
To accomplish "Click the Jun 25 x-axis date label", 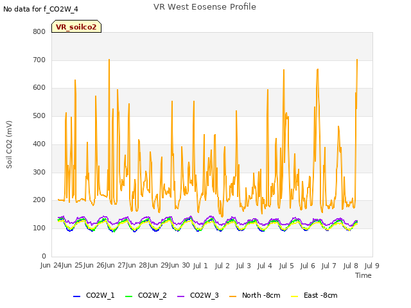I will point(72,265).
